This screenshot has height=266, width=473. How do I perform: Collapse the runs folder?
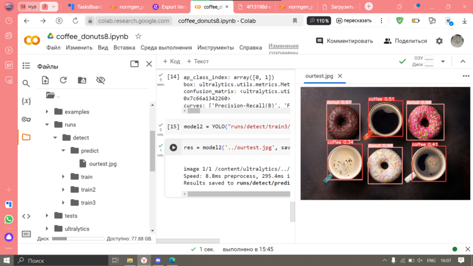tap(47, 125)
